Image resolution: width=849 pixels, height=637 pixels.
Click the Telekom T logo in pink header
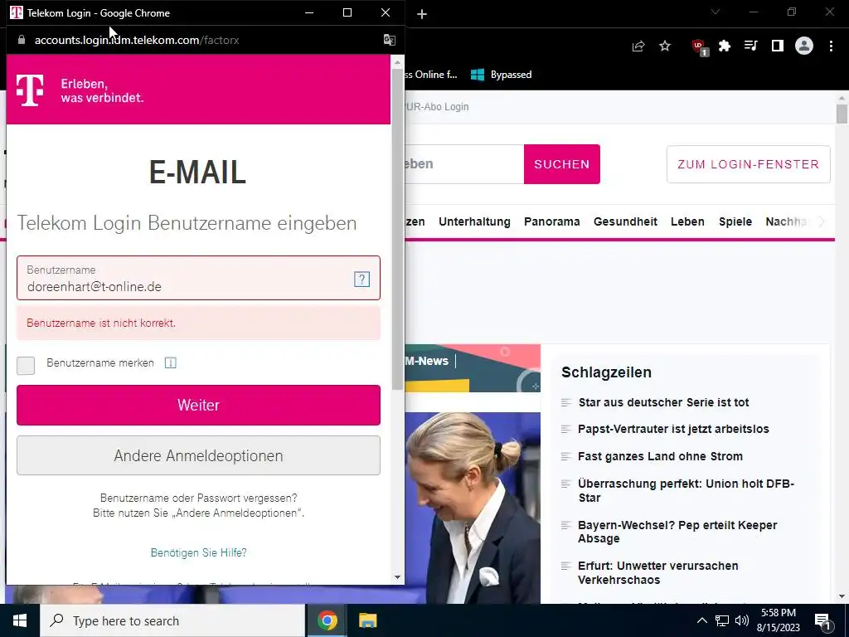click(x=30, y=90)
